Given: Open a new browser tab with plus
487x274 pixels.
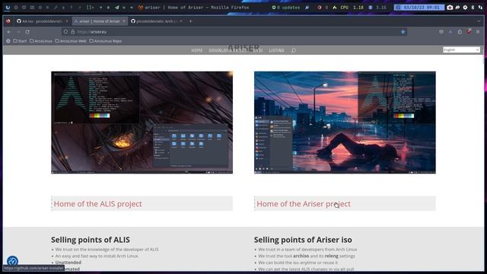Looking at the screenshot, I should click(190, 21).
